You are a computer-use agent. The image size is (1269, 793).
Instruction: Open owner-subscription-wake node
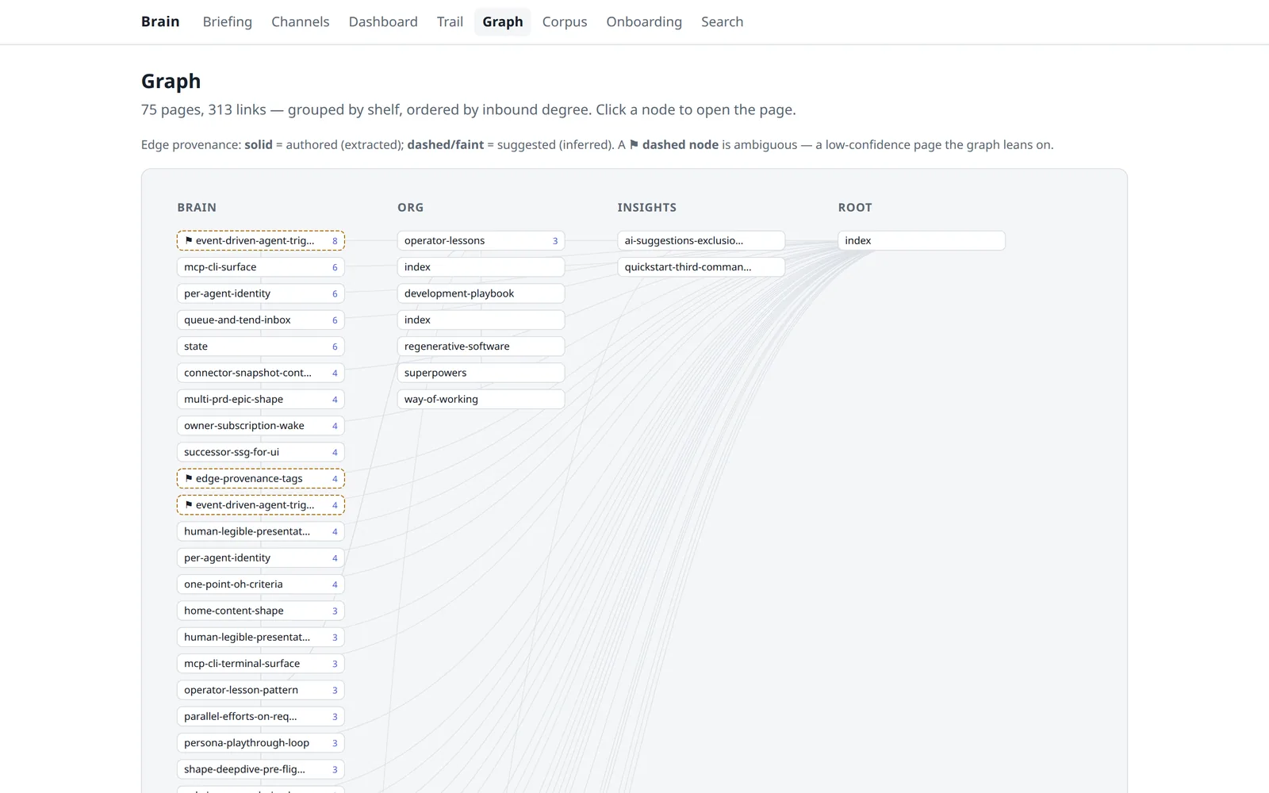261,426
